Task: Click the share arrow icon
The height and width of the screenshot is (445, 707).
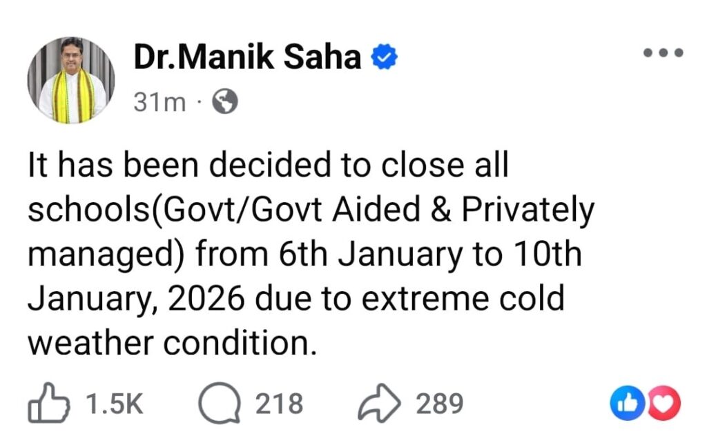Action: (x=378, y=404)
